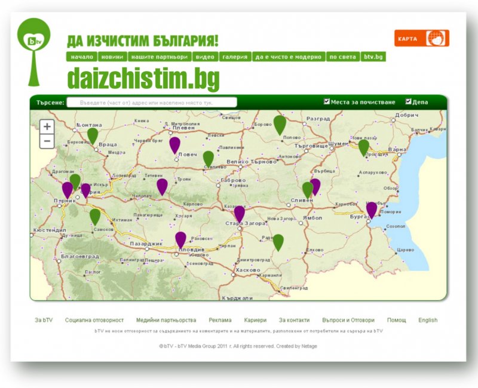478x388 pixels.
Task: Select purple marker above Ловеч
Action: (174, 145)
